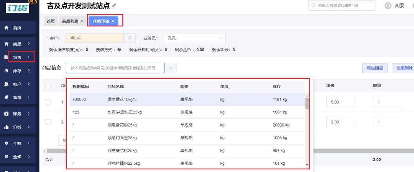This screenshot has height=172, width=414.
Task: Expand the 营销 sidebar menu
Action: tap(28, 97)
